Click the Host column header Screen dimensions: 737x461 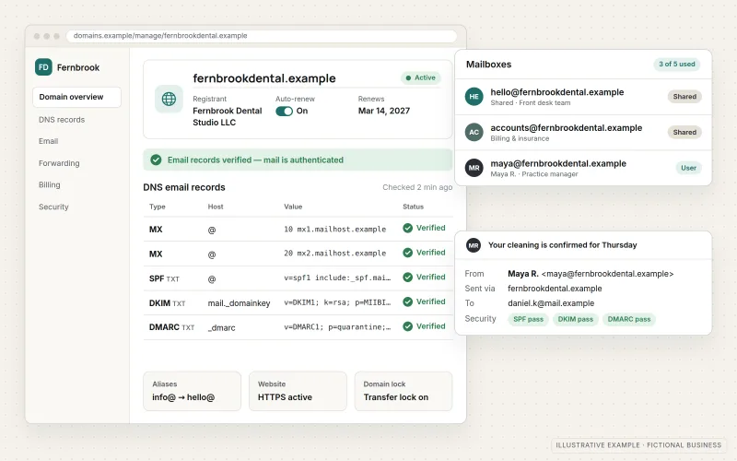216,207
